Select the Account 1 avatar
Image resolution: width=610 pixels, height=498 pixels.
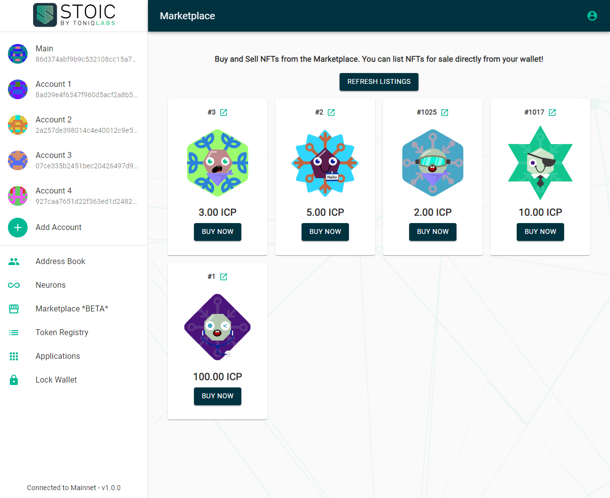tap(18, 89)
